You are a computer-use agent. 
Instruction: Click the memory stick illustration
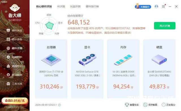pos(123,60)
